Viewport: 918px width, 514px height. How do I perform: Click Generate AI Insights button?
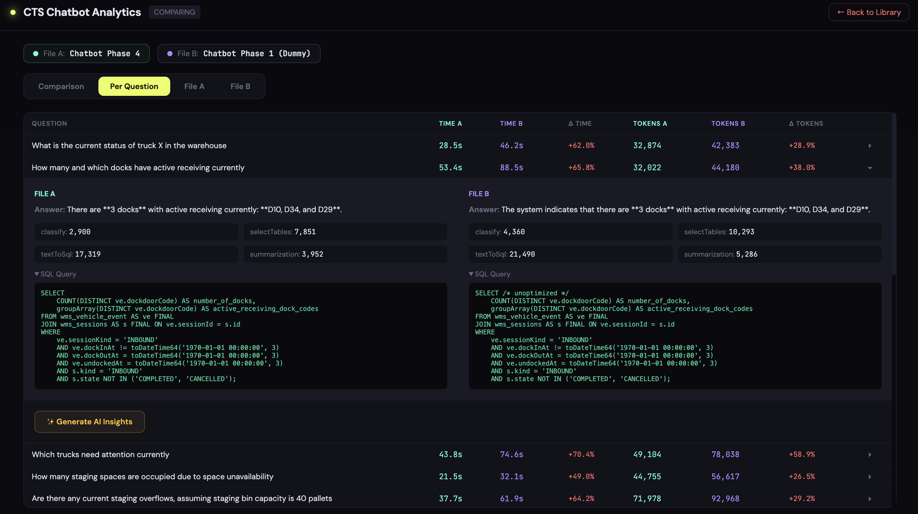pyautogui.click(x=89, y=422)
